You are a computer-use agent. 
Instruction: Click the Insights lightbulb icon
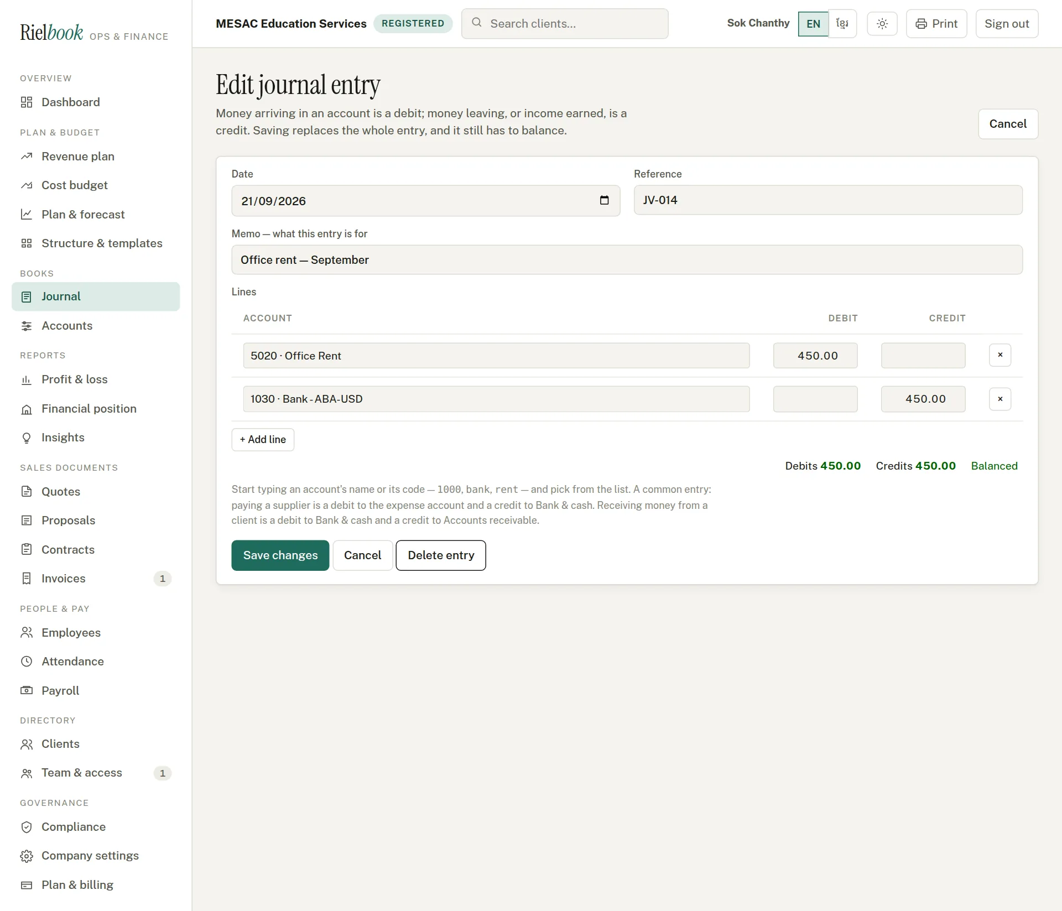click(x=27, y=438)
